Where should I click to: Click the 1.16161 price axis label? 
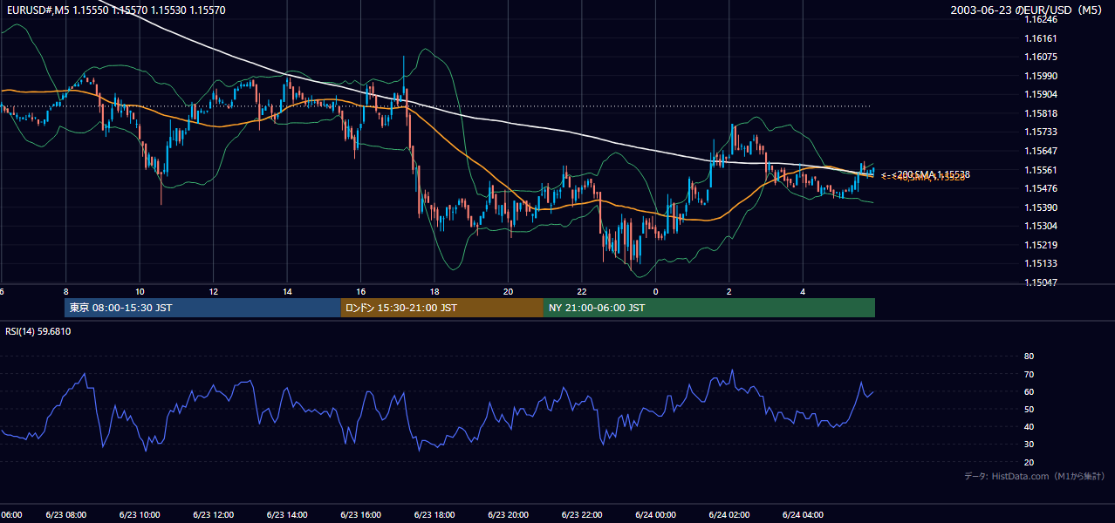(1042, 38)
